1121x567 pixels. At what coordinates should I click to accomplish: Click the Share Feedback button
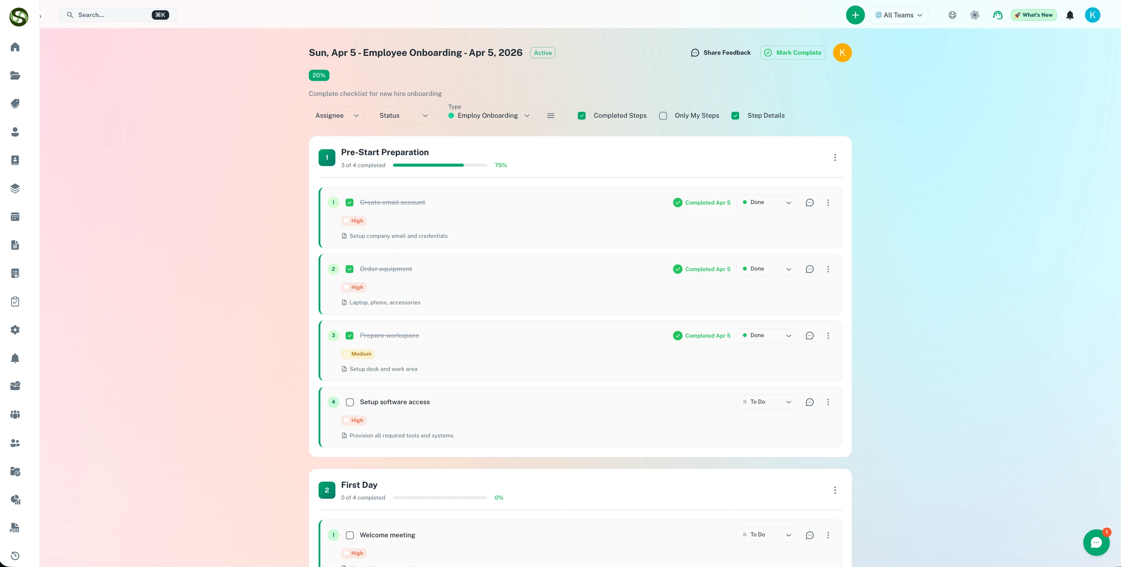pyautogui.click(x=720, y=52)
